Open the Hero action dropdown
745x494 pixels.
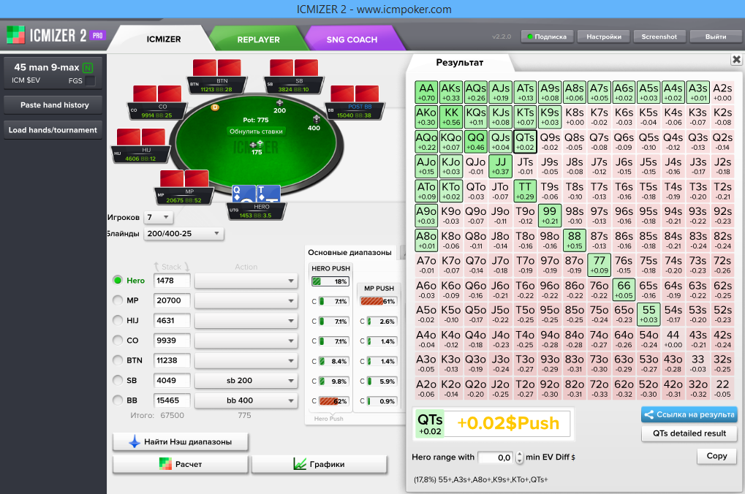(x=246, y=281)
